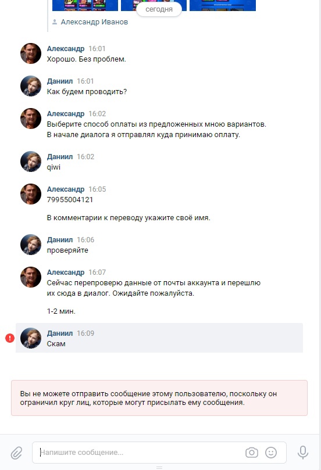Open the rightmost forwarded image thumbnail

click(x=223, y=5)
